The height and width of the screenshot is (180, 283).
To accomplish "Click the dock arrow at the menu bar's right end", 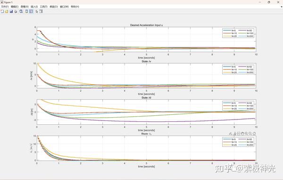I will point(282,7).
